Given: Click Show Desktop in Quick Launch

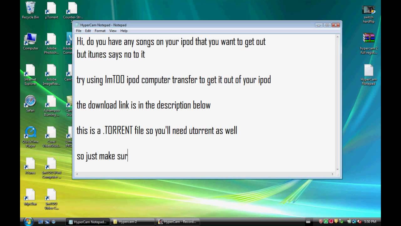Looking at the screenshot, I should [40, 222].
